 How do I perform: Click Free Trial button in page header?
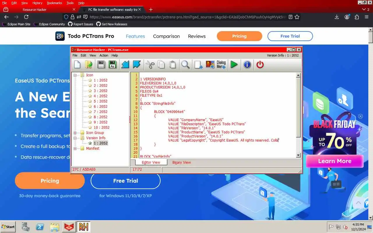coord(290,36)
